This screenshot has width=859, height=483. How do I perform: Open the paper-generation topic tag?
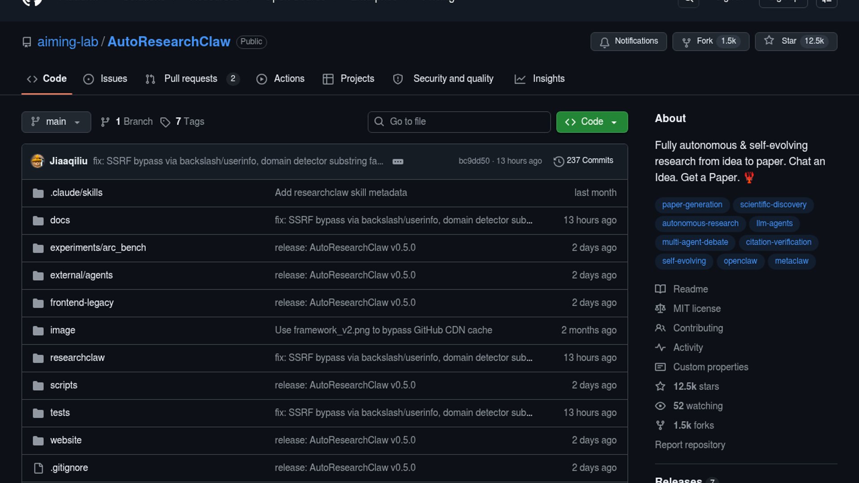pyautogui.click(x=692, y=205)
